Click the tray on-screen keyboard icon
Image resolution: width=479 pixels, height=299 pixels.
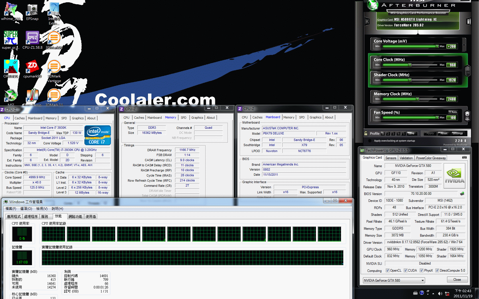[x=415, y=293]
